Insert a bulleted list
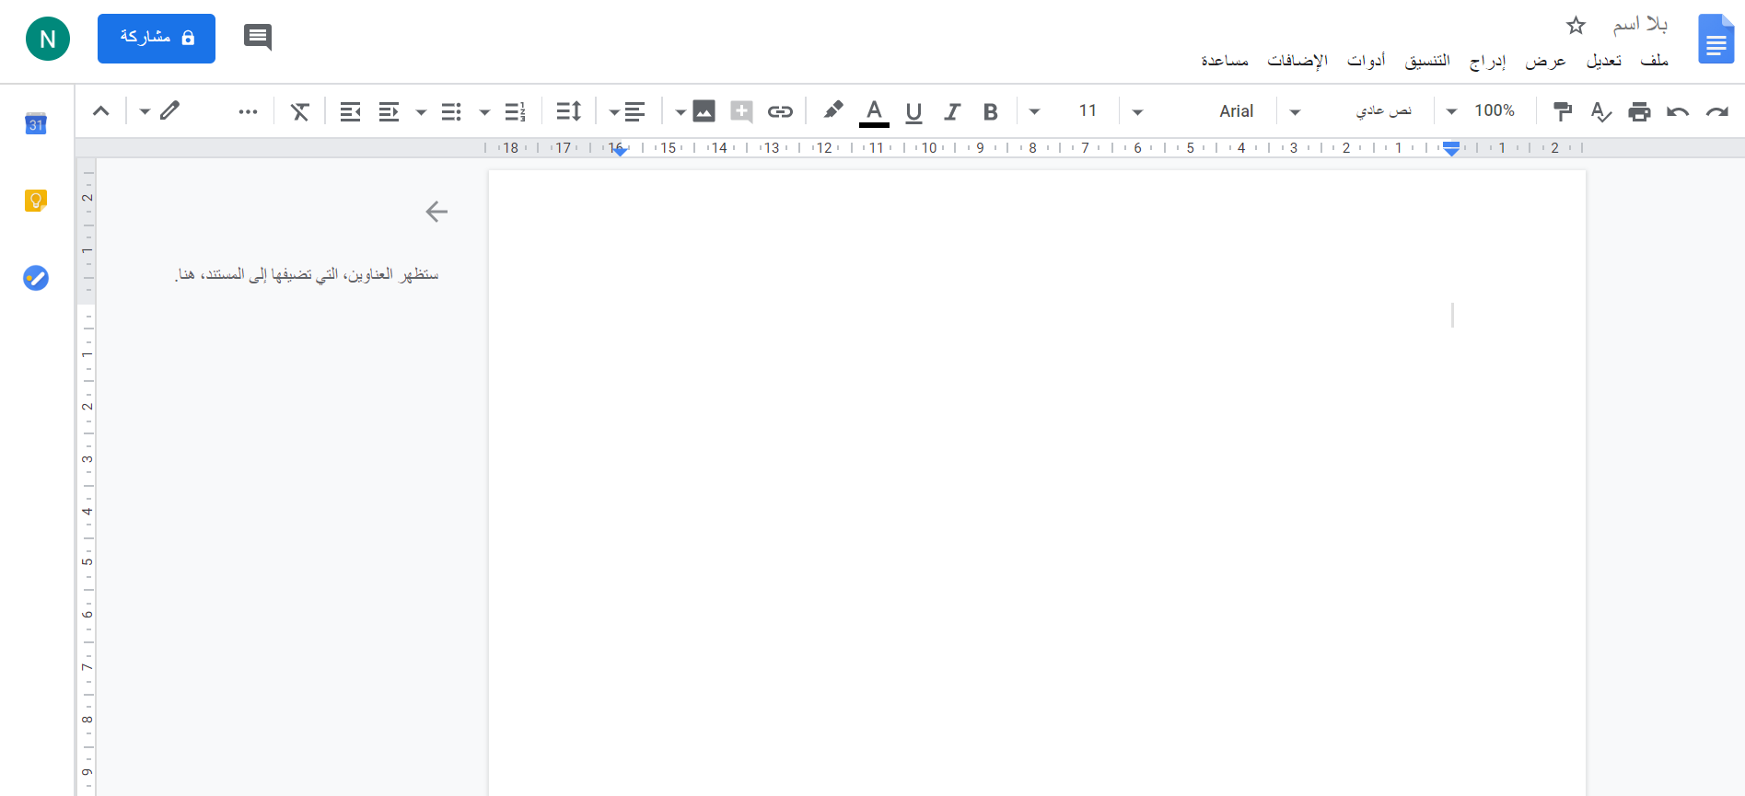The image size is (1745, 796). (x=451, y=111)
